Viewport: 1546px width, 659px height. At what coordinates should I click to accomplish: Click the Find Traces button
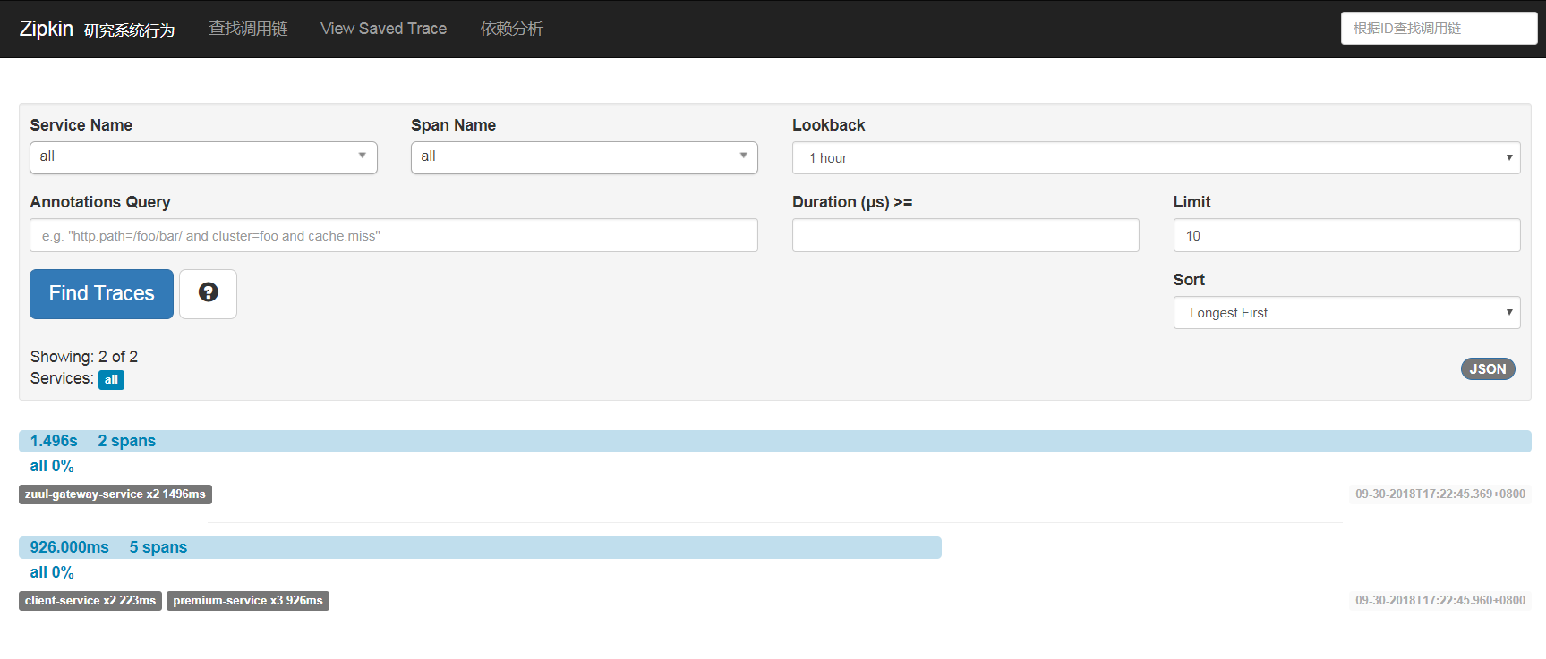click(101, 294)
